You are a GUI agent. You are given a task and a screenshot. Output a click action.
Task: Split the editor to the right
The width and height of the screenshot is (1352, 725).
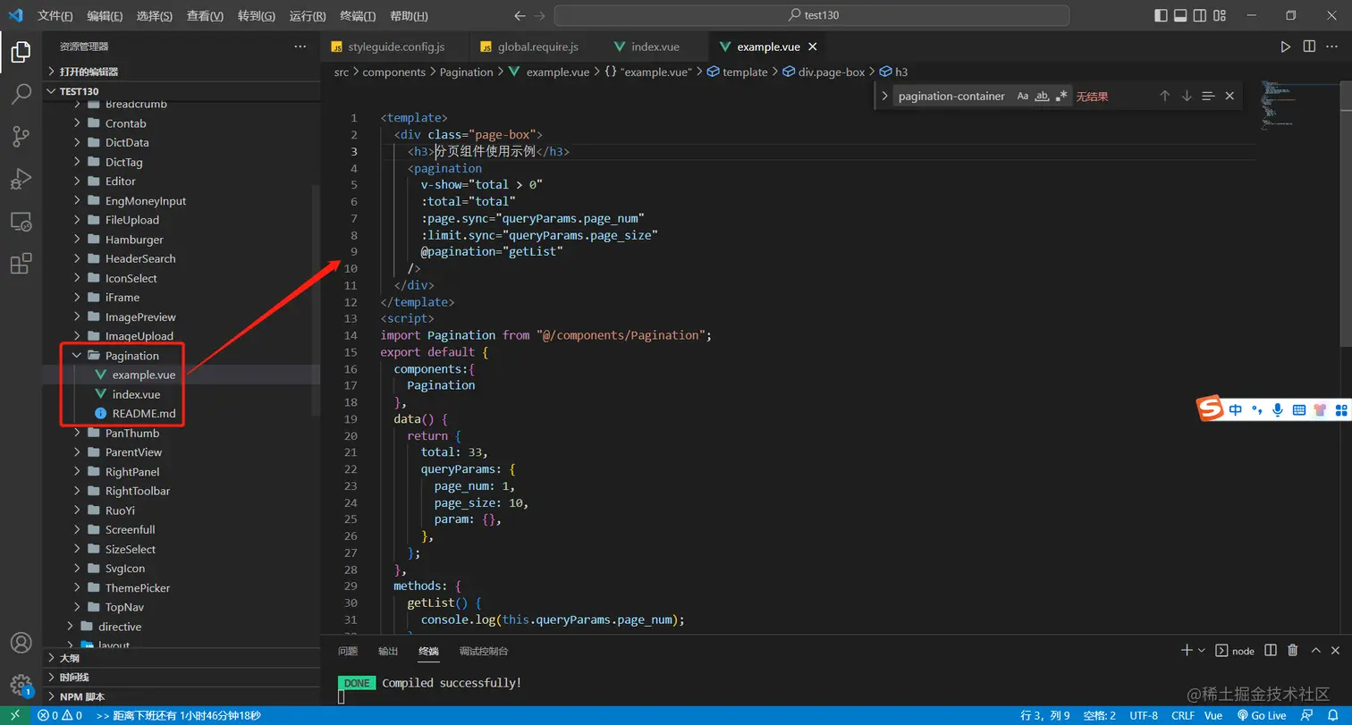click(1309, 46)
